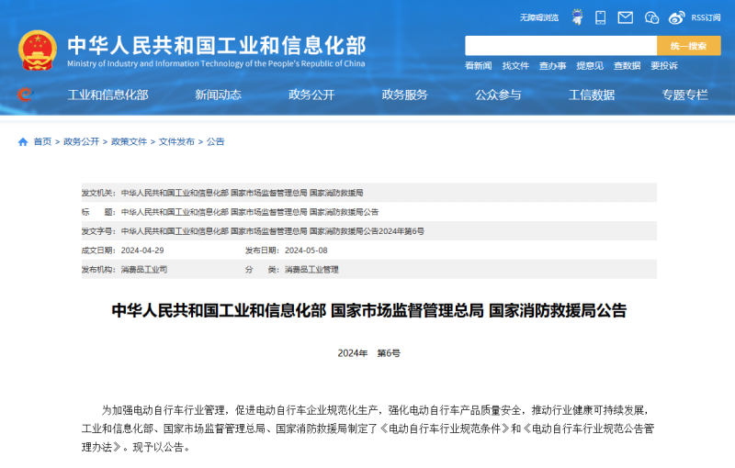Click the 发文字号 value ending 2024年第6号

pyautogui.click(x=272, y=231)
